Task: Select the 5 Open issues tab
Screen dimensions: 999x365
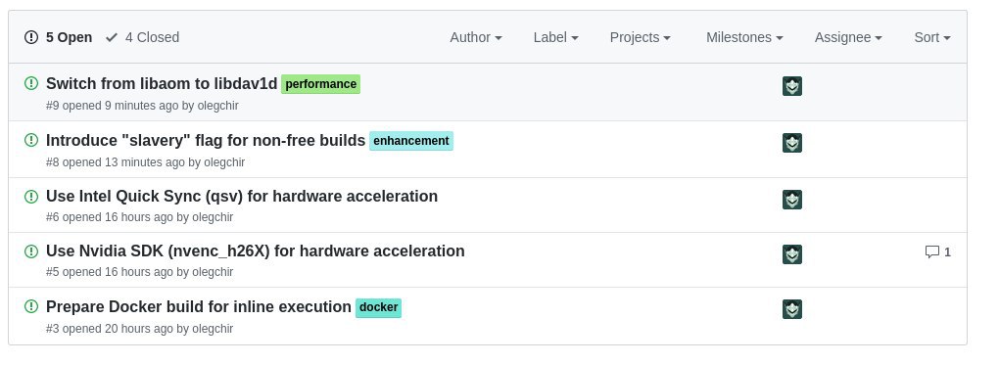Action: coord(58,37)
